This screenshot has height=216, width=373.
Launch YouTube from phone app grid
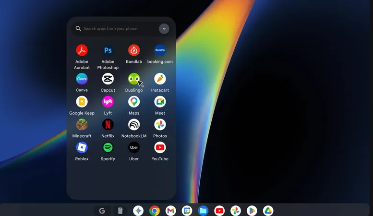(160, 147)
